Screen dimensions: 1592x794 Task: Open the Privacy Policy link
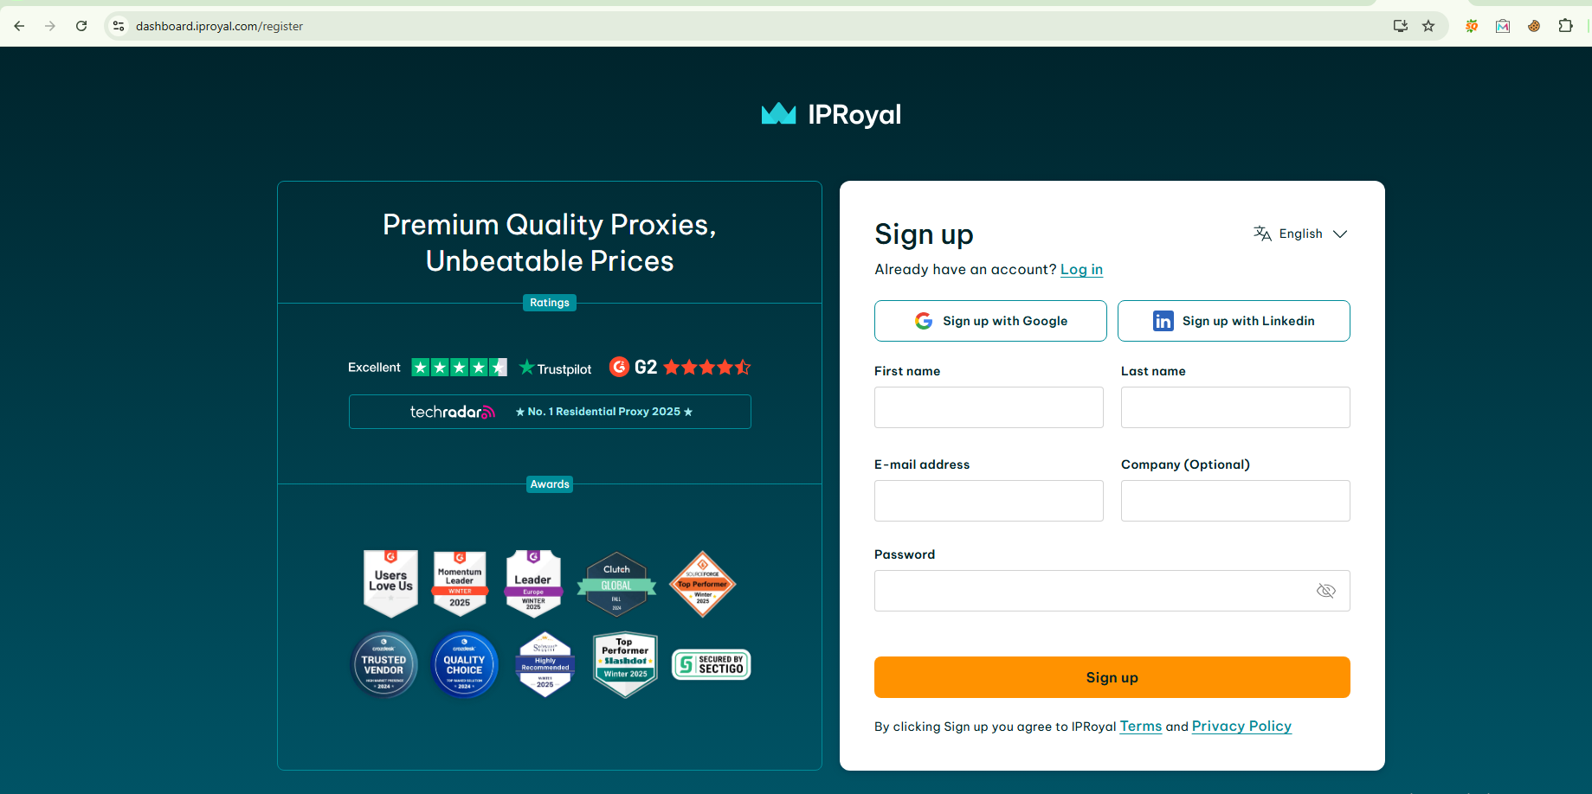(x=1241, y=727)
